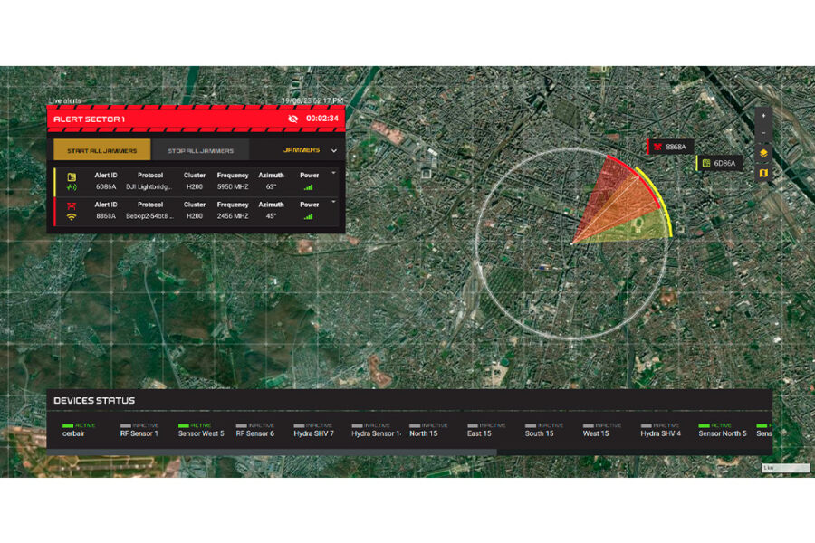815x543 pixels.
Task: Click the yellow map view icon
Action: (763, 172)
